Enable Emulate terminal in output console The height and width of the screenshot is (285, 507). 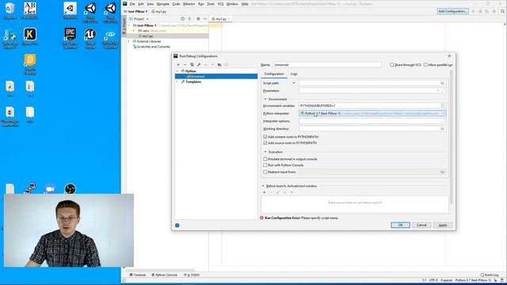(265, 159)
